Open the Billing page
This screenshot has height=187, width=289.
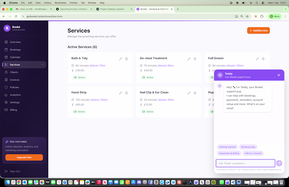(24, 110)
